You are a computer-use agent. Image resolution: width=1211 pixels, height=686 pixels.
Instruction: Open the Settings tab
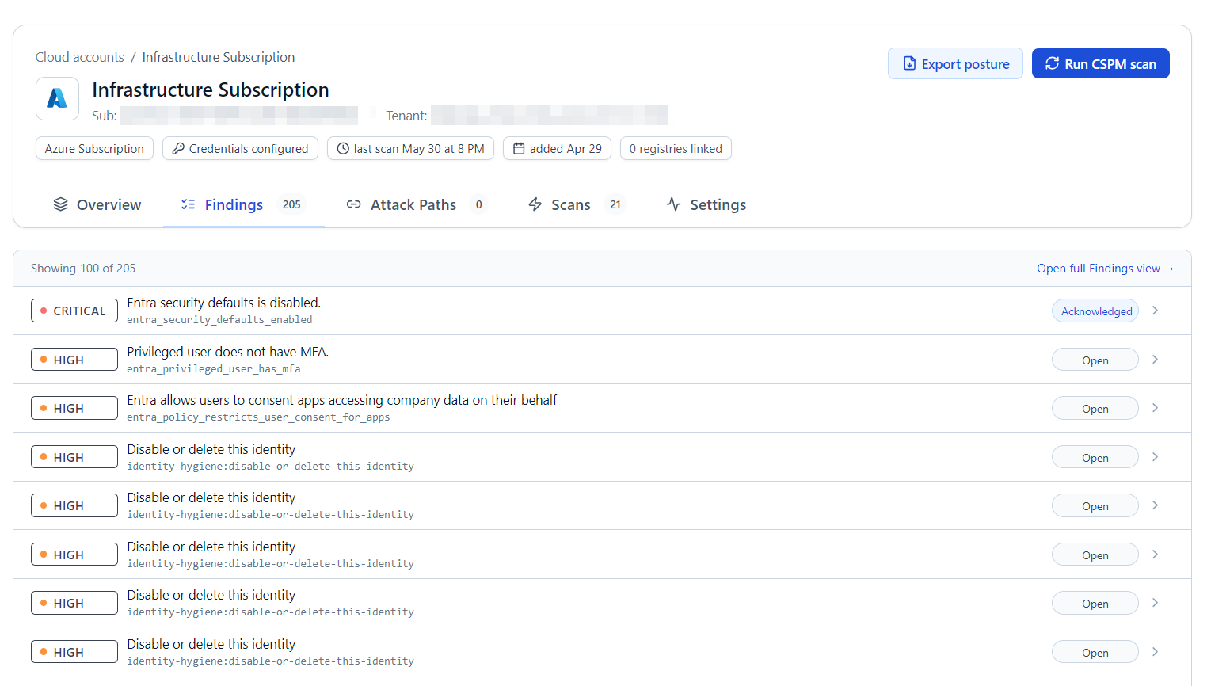click(x=706, y=204)
